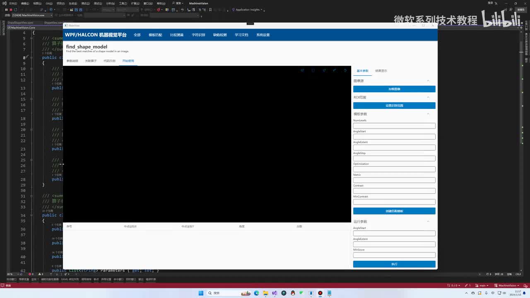
Task: Open the 系统设置 navigation tab
Action: point(263,35)
